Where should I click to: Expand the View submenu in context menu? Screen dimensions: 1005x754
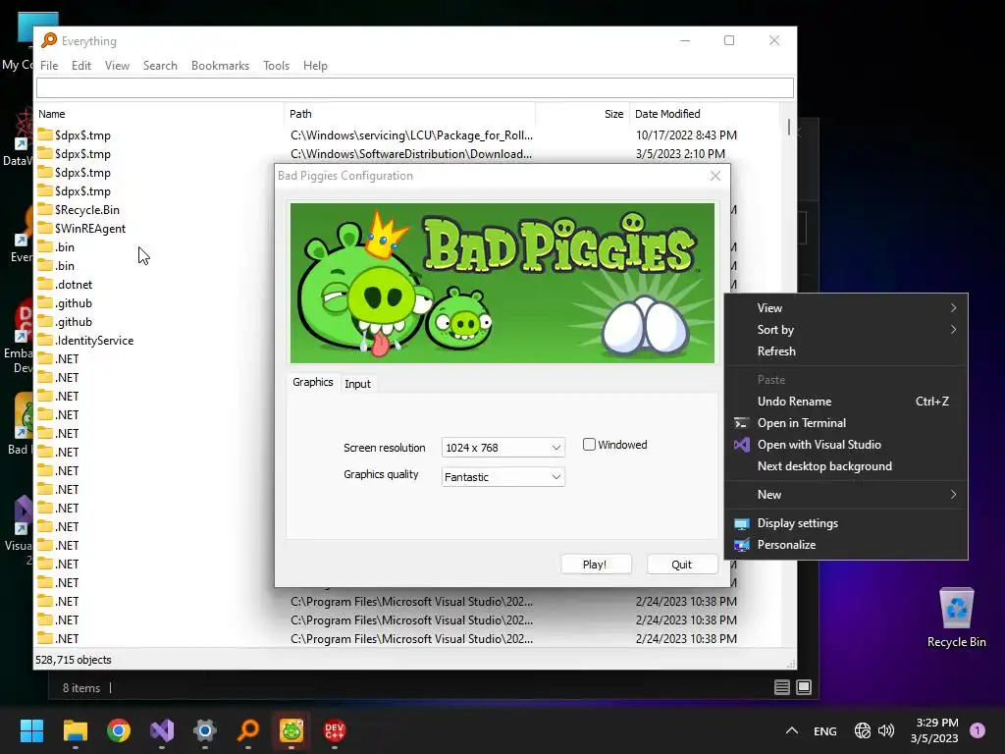pyautogui.click(x=846, y=307)
